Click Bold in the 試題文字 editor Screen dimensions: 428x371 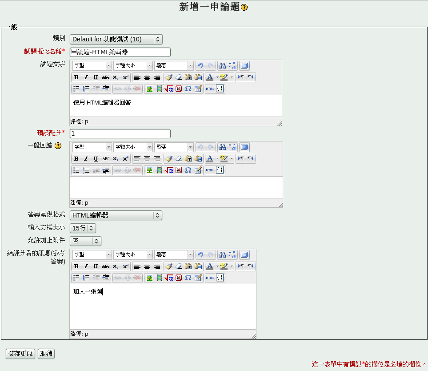click(76, 77)
